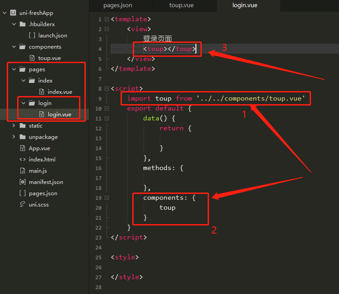
Task: Click the .hbuilderx folder icon
Action: coord(23,24)
